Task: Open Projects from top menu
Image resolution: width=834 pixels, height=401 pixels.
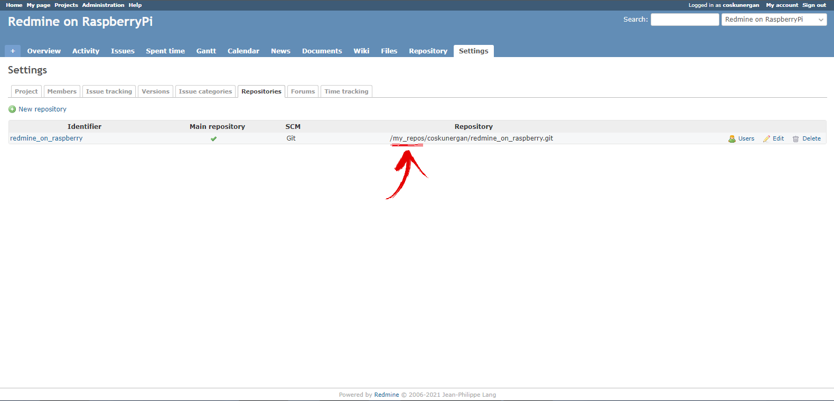Action: point(66,5)
